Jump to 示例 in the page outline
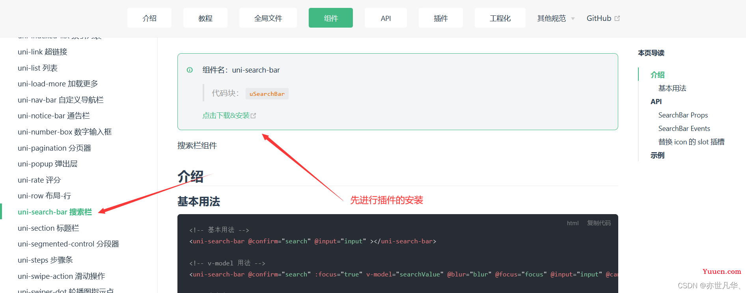The image size is (746, 293). [x=658, y=155]
